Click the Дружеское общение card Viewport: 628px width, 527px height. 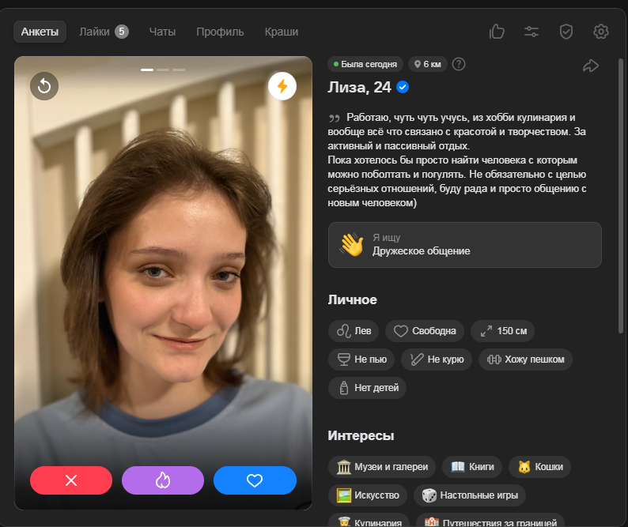point(464,244)
